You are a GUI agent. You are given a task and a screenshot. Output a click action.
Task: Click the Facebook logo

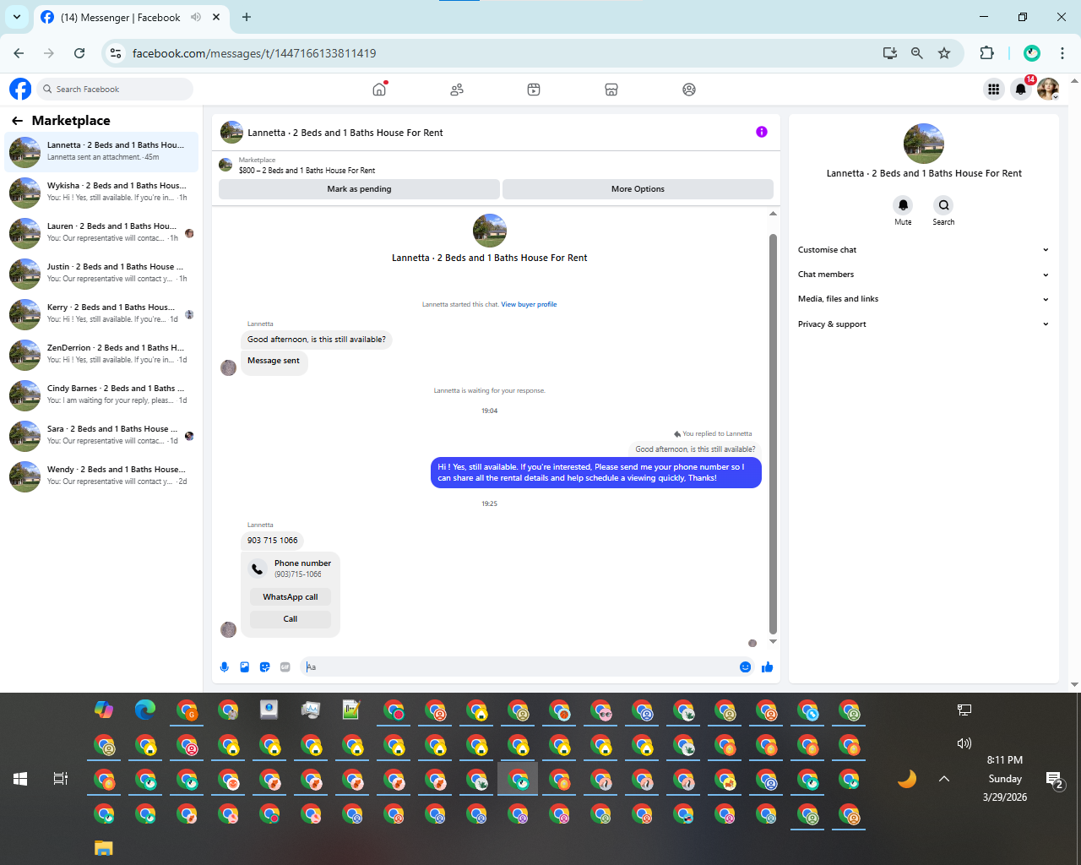(x=20, y=89)
